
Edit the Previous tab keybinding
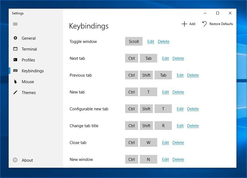180,75
